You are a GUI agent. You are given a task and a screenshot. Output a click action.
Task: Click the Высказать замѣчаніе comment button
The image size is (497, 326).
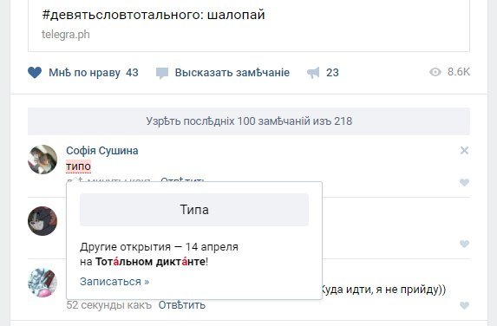coord(232,73)
